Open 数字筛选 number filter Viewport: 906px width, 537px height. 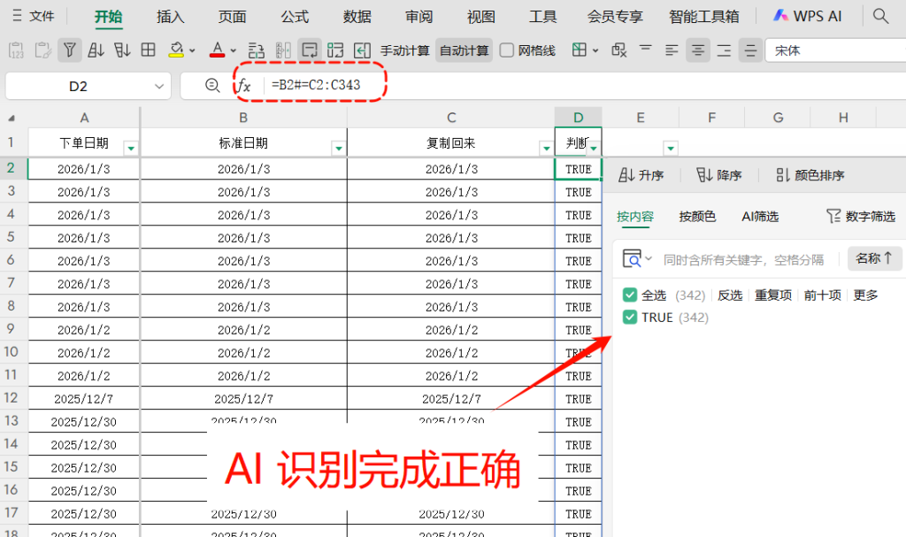tap(861, 216)
